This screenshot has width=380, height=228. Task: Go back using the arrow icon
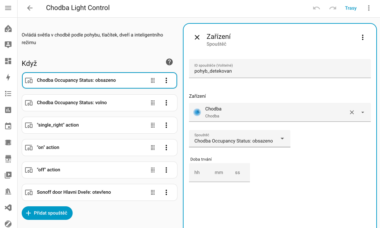tap(30, 8)
